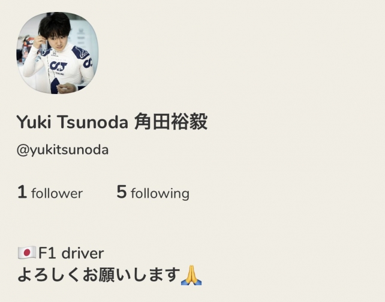The width and height of the screenshot is (385, 302).
Task: Click the bold number 5 count
Action: [122, 192]
